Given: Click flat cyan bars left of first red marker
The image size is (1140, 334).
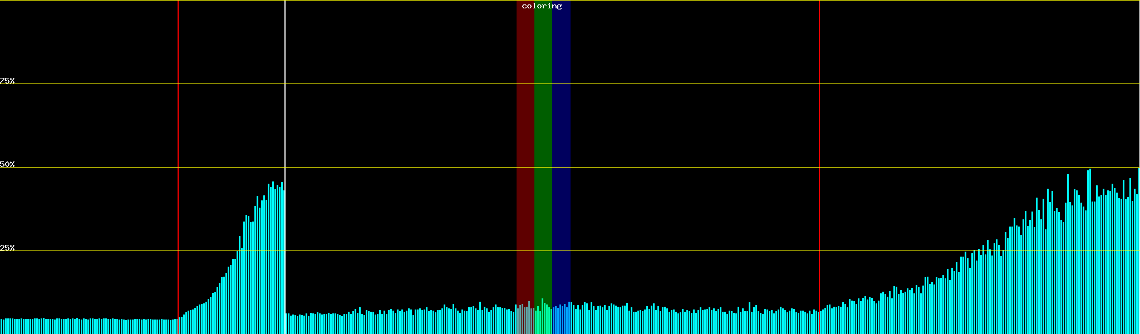Looking at the screenshot, I should [x=89, y=327].
